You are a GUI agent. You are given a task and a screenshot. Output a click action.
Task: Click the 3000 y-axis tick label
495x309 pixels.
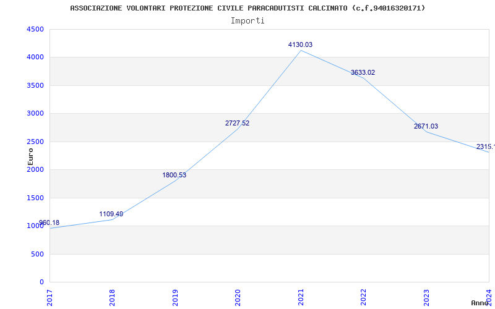pos(35,114)
